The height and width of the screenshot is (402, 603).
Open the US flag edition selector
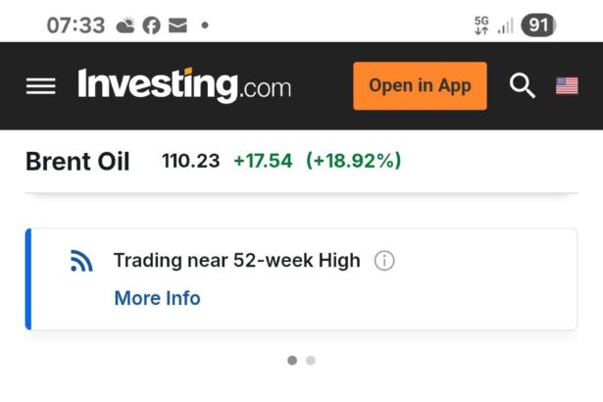pos(567,86)
